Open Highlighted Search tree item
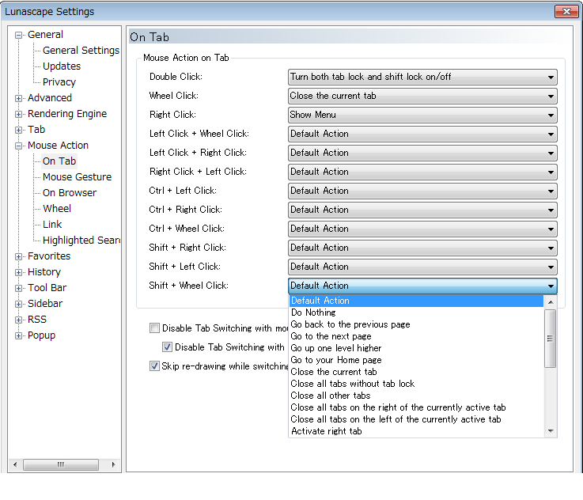Screen dimensions: 583x500 click(x=81, y=241)
